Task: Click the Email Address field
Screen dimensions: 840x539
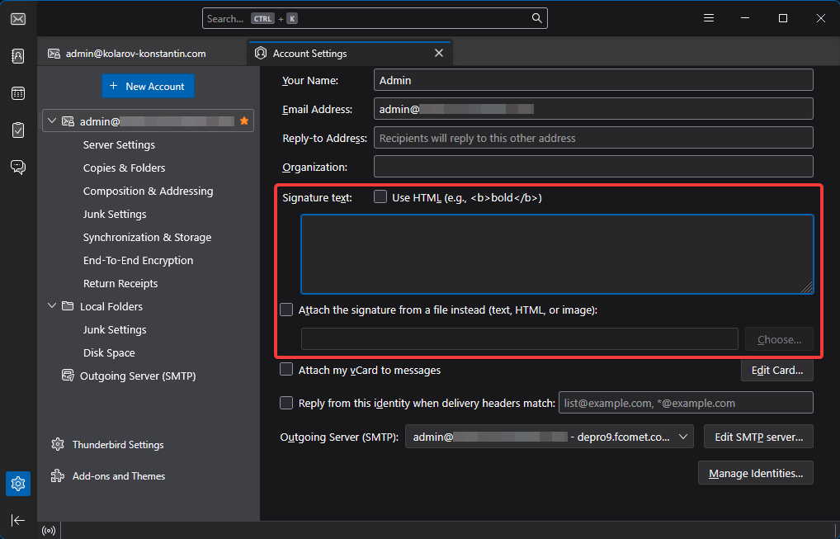Action: point(593,109)
